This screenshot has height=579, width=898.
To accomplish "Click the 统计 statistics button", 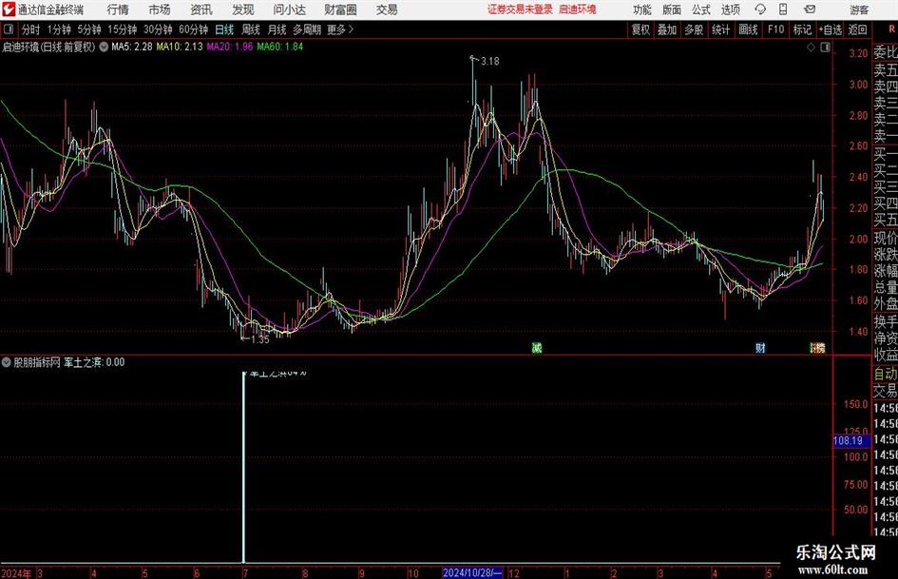I will coord(720,29).
